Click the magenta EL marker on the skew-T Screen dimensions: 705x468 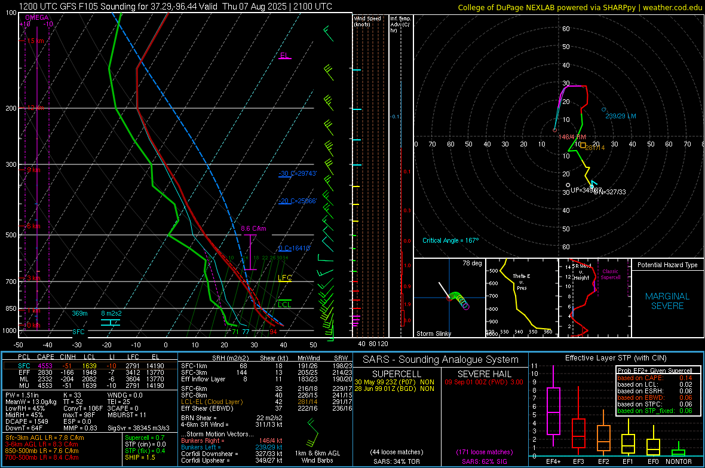point(284,56)
